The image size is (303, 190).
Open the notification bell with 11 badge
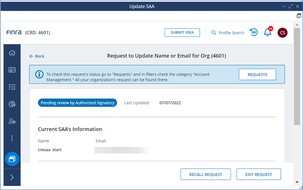(x=268, y=32)
